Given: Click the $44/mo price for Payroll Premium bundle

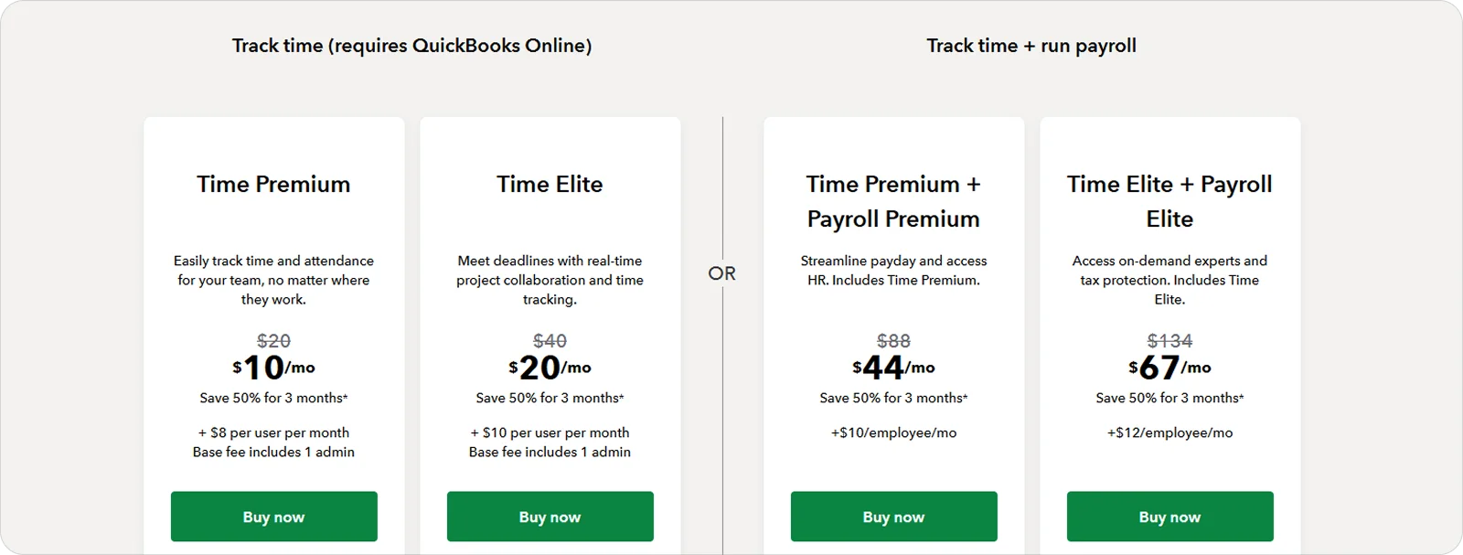Looking at the screenshot, I should click(892, 367).
